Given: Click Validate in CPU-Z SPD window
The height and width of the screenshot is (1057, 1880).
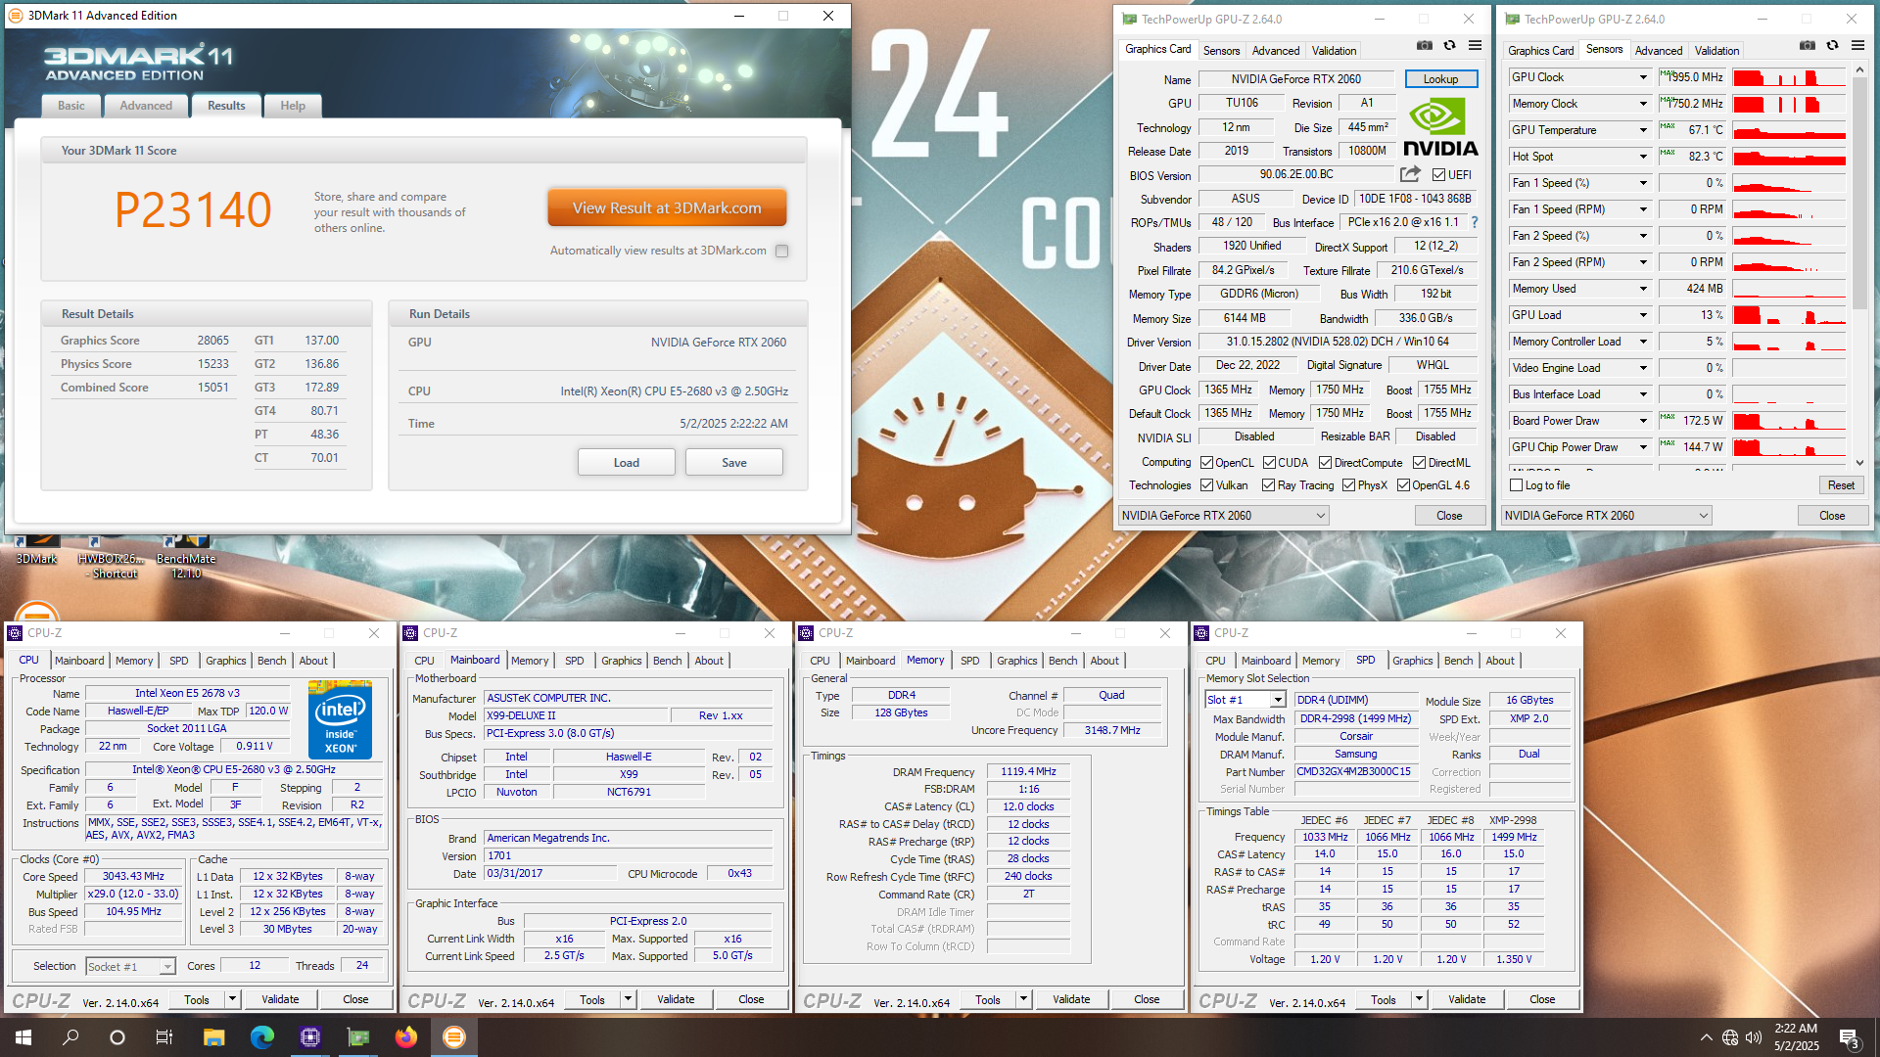Looking at the screenshot, I should 1467,999.
